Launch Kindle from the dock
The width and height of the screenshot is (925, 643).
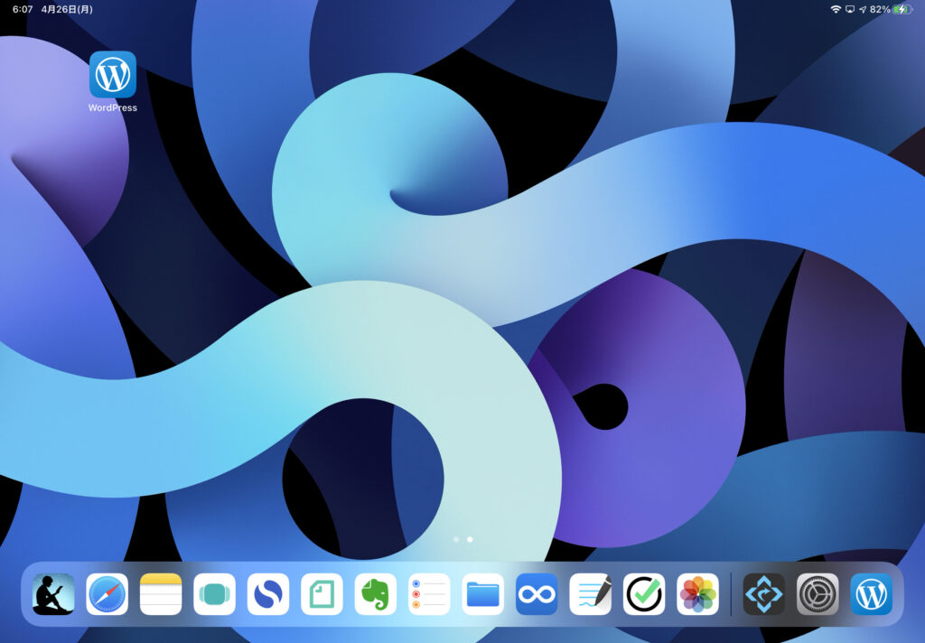[x=53, y=594]
